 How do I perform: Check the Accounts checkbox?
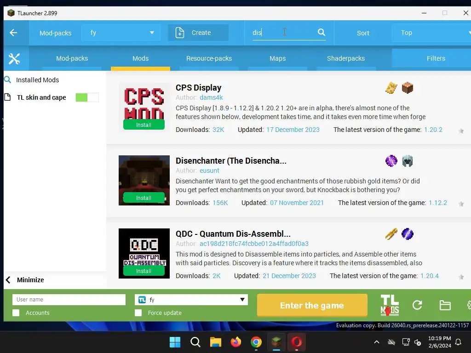16,313
